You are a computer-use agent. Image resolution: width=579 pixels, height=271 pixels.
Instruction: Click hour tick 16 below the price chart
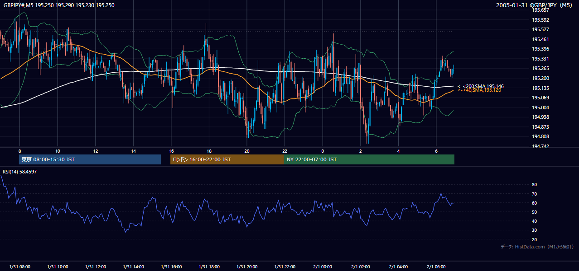click(171, 151)
